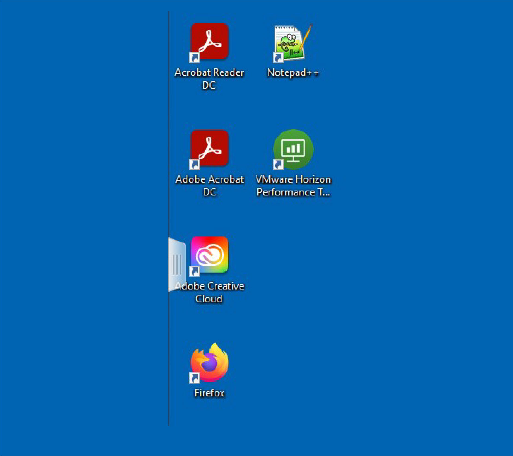Click the shortcut arrow on VMware Horizon icon
The image size is (513, 456).
[278, 164]
